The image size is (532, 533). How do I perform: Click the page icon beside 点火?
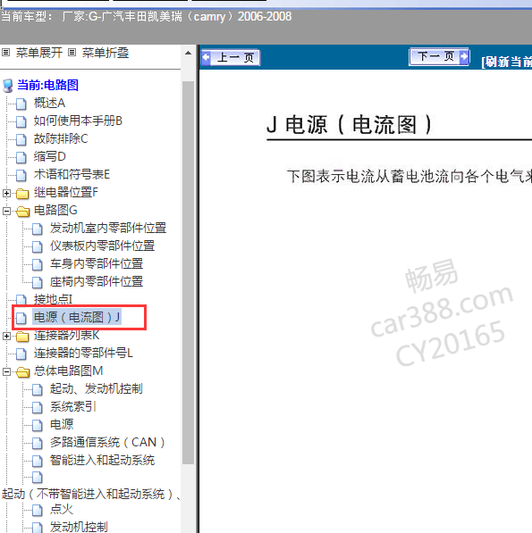tap(38, 510)
